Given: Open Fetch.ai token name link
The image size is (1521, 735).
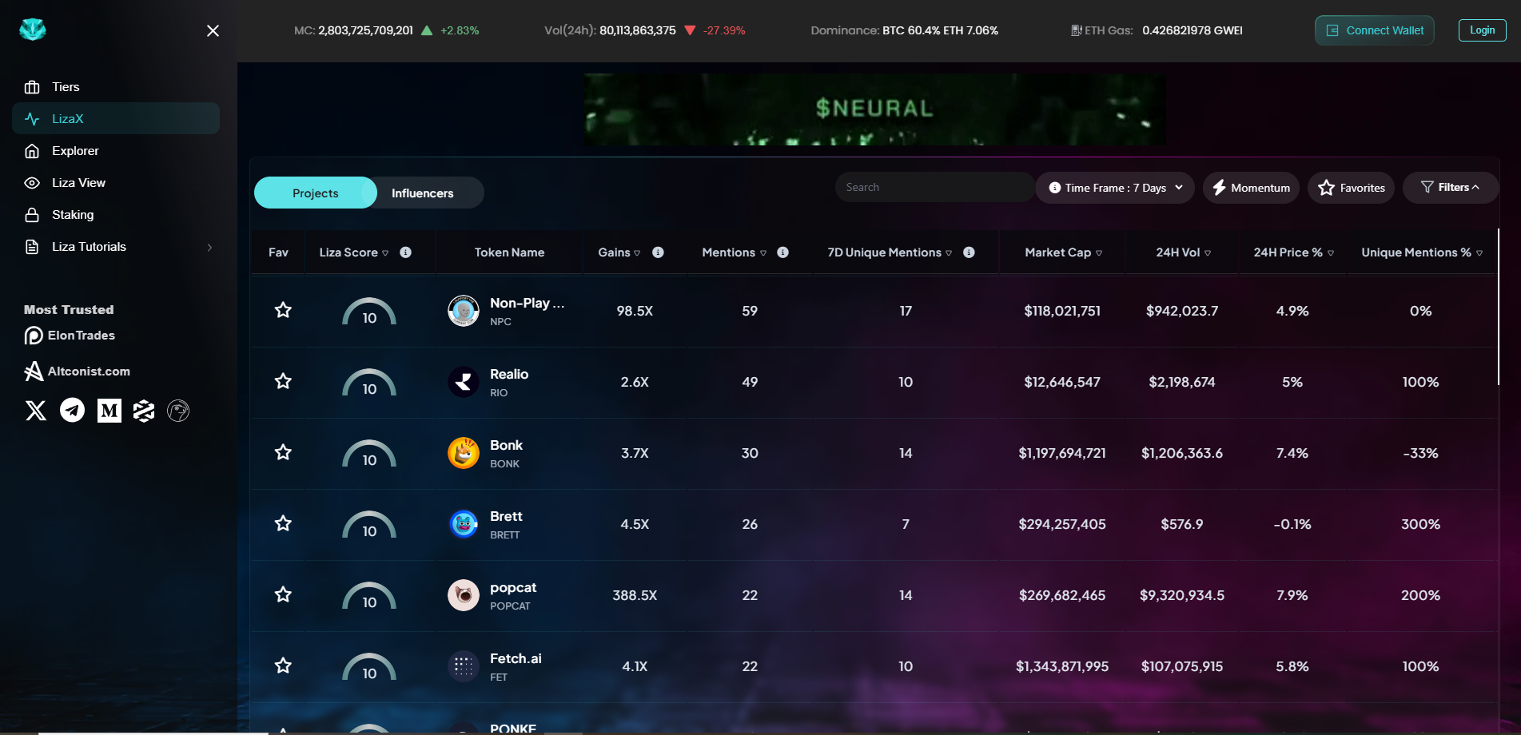Looking at the screenshot, I should 516,659.
